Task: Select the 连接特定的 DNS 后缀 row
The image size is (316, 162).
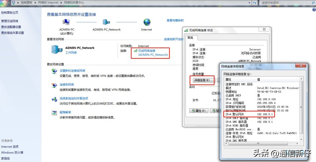Action: [262, 84]
